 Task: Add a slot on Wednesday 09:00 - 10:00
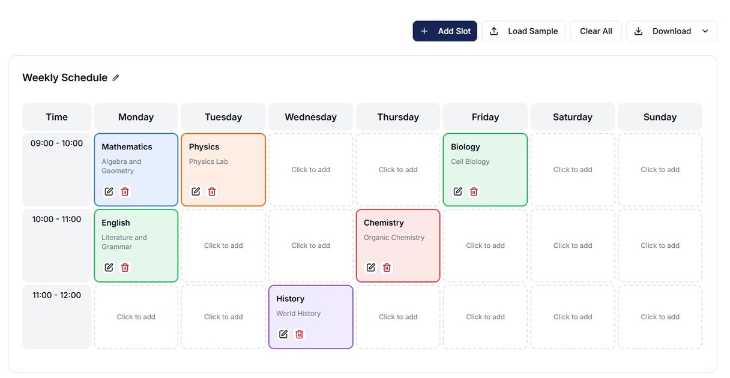click(311, 170)
